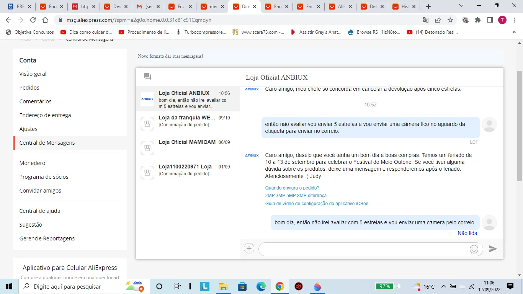This screenshot has width=523, height=294.
Task: Reload the AliExpress page
Action: click(x=33, y=20)
